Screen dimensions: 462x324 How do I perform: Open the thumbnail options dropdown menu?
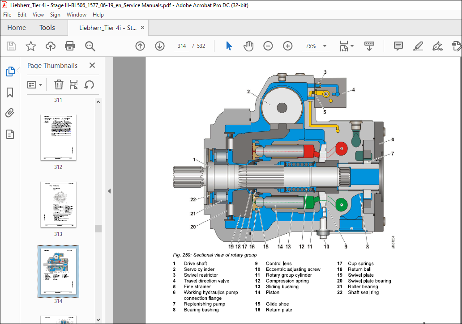(34, 84)
